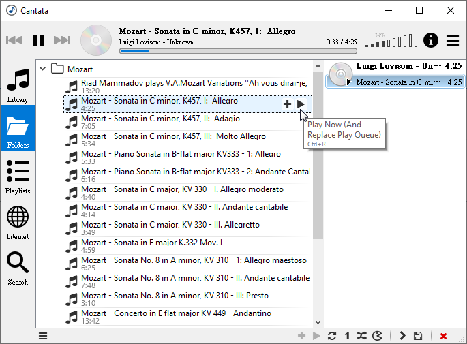467x344 pixels.
Task: Select Piano Sonata KV333 - 2: Andante Canta
Action: (x=187, y=175)
